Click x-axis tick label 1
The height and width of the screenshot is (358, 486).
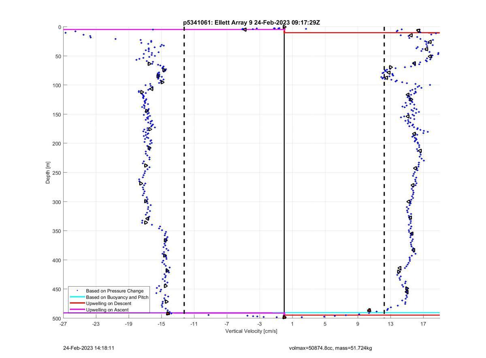292,324
